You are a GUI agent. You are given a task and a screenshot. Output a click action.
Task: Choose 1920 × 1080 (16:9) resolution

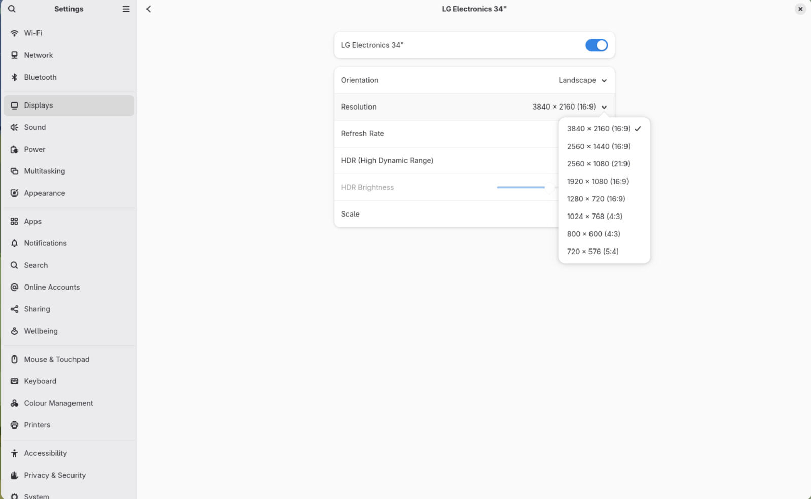click(x=598, y=181)
